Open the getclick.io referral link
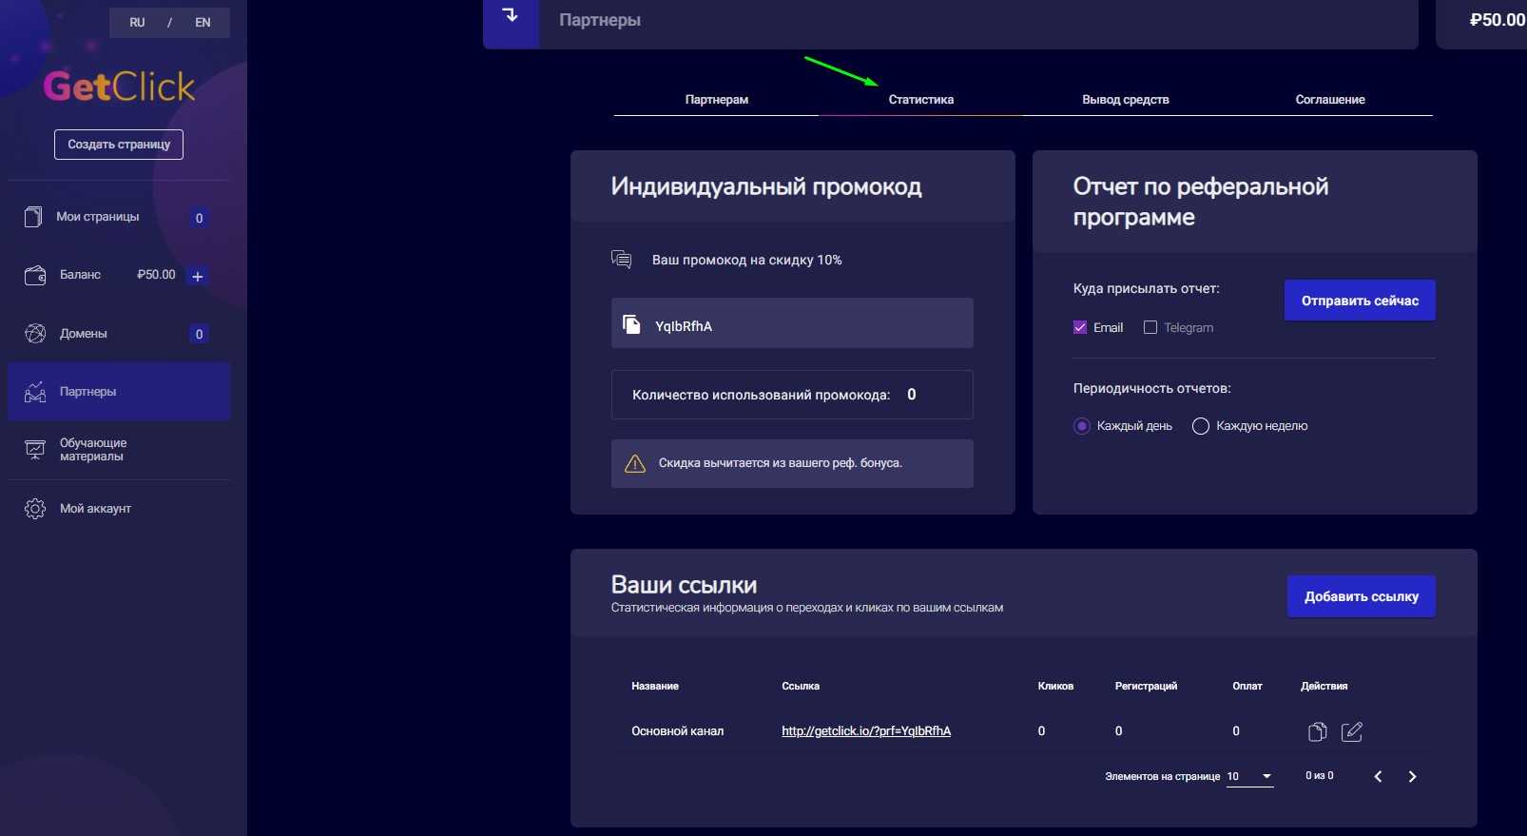Image resolution: width=1527 pixels, height=836 pixels. 866,731
